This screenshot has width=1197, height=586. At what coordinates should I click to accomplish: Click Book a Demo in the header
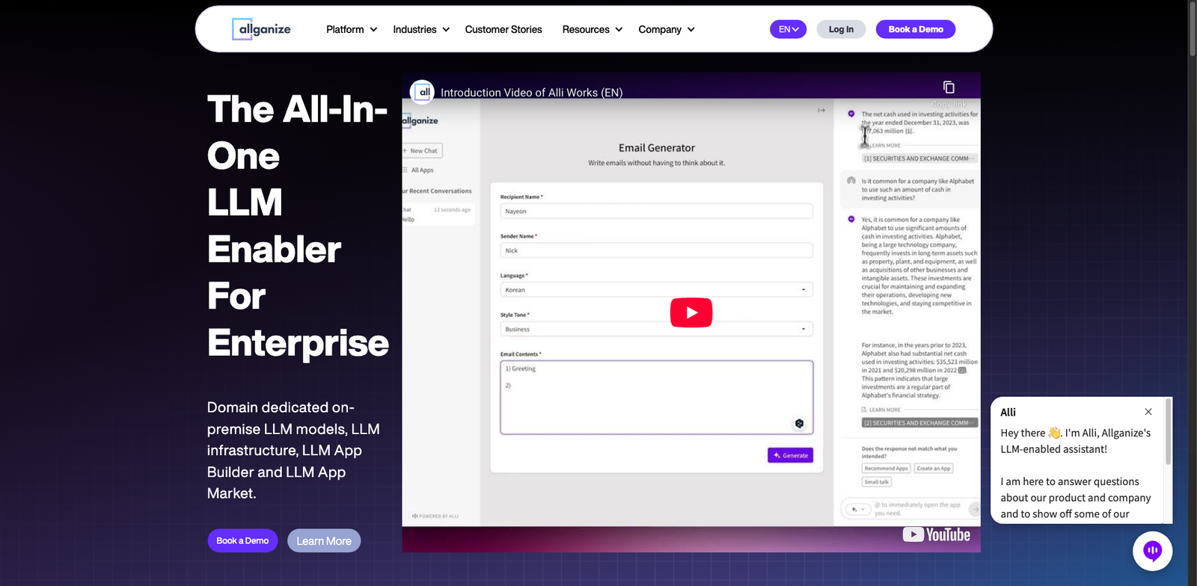[916, 29]
